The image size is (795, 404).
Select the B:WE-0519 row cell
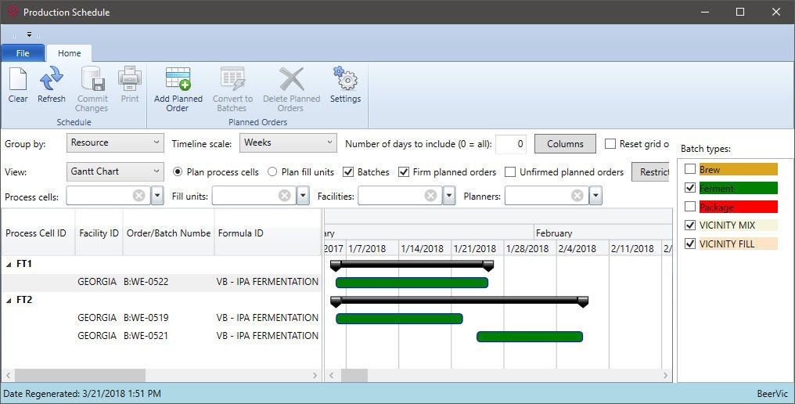pyautogui.click(x=146, y=318)
